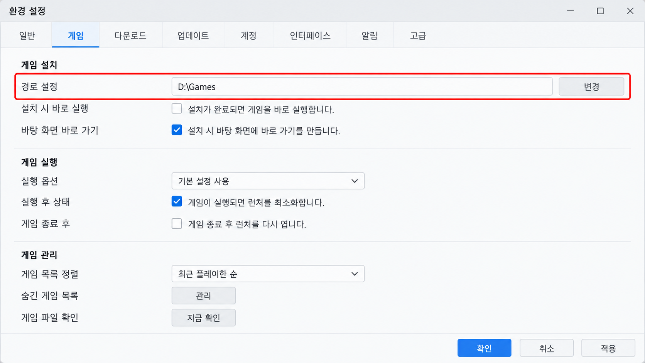
Task: Switch to the 일반 tab
Action: click(27, 35)
